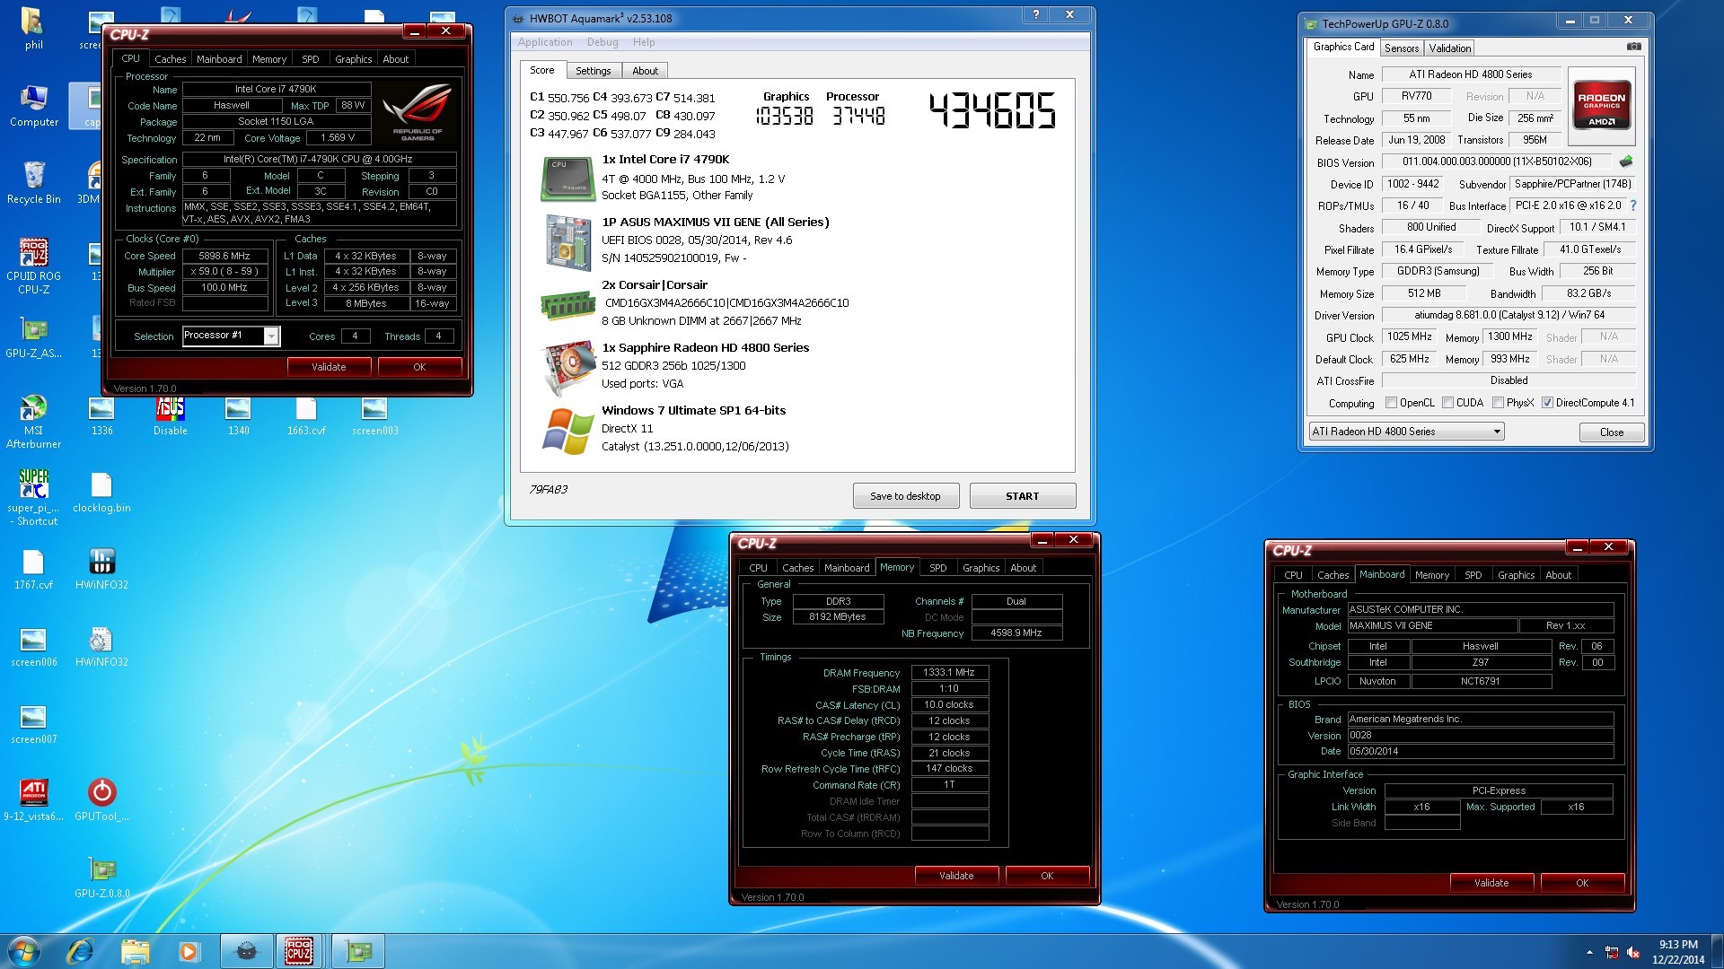The image size is (1724, 969).
Task: Click the Core Speed 5898.6 MHz value
Action: [224, 256]
